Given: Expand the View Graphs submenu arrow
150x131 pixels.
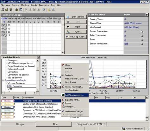Looking at the screenshot, I should (87, 82).
